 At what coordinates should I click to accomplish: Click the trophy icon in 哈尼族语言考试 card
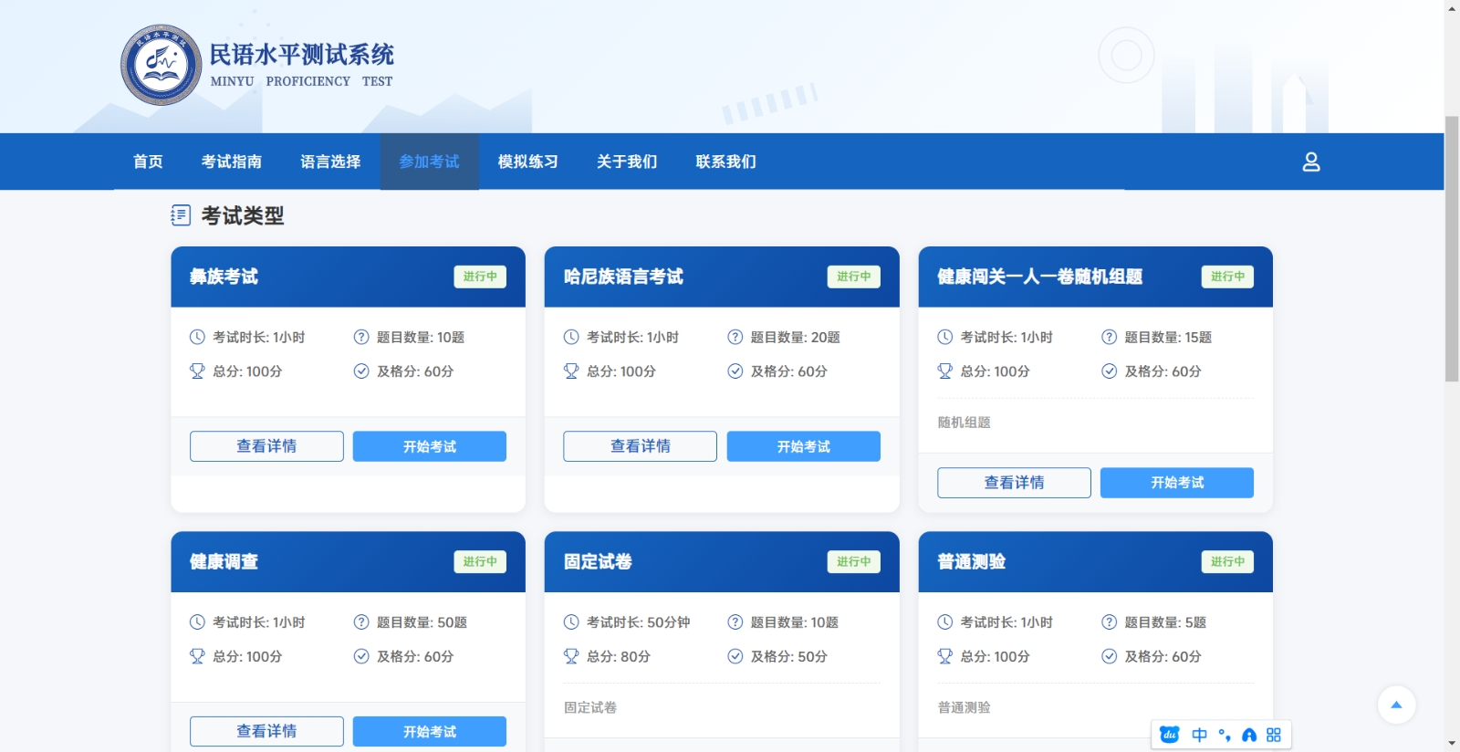click(571, 371)
